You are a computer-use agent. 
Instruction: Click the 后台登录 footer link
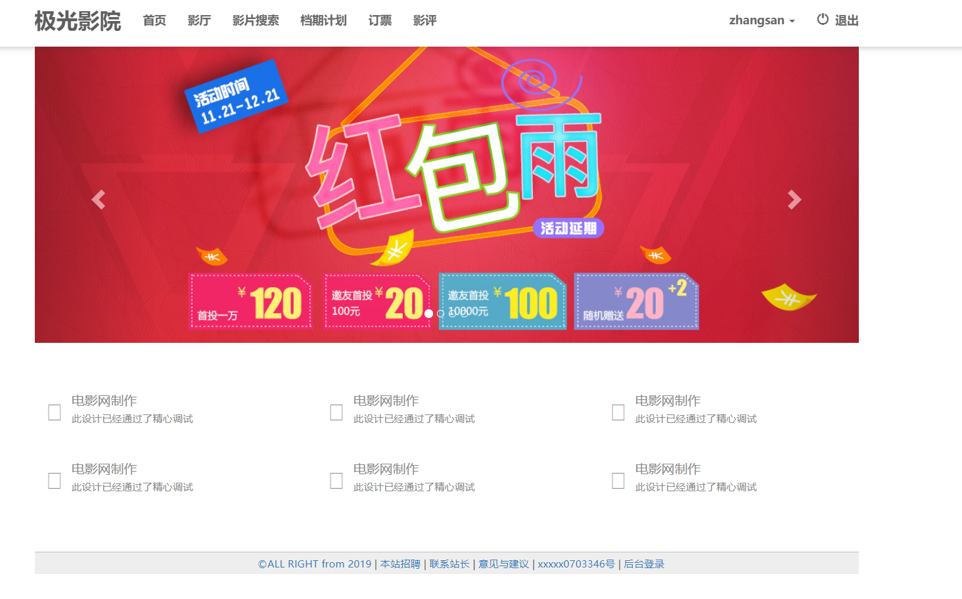click(644, 564)
